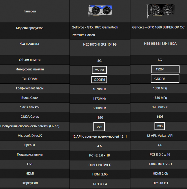This screenshot has width=187, height=189.
Task: Select the 1530 МГц graphics clock value
Action: tap(160, 88)
